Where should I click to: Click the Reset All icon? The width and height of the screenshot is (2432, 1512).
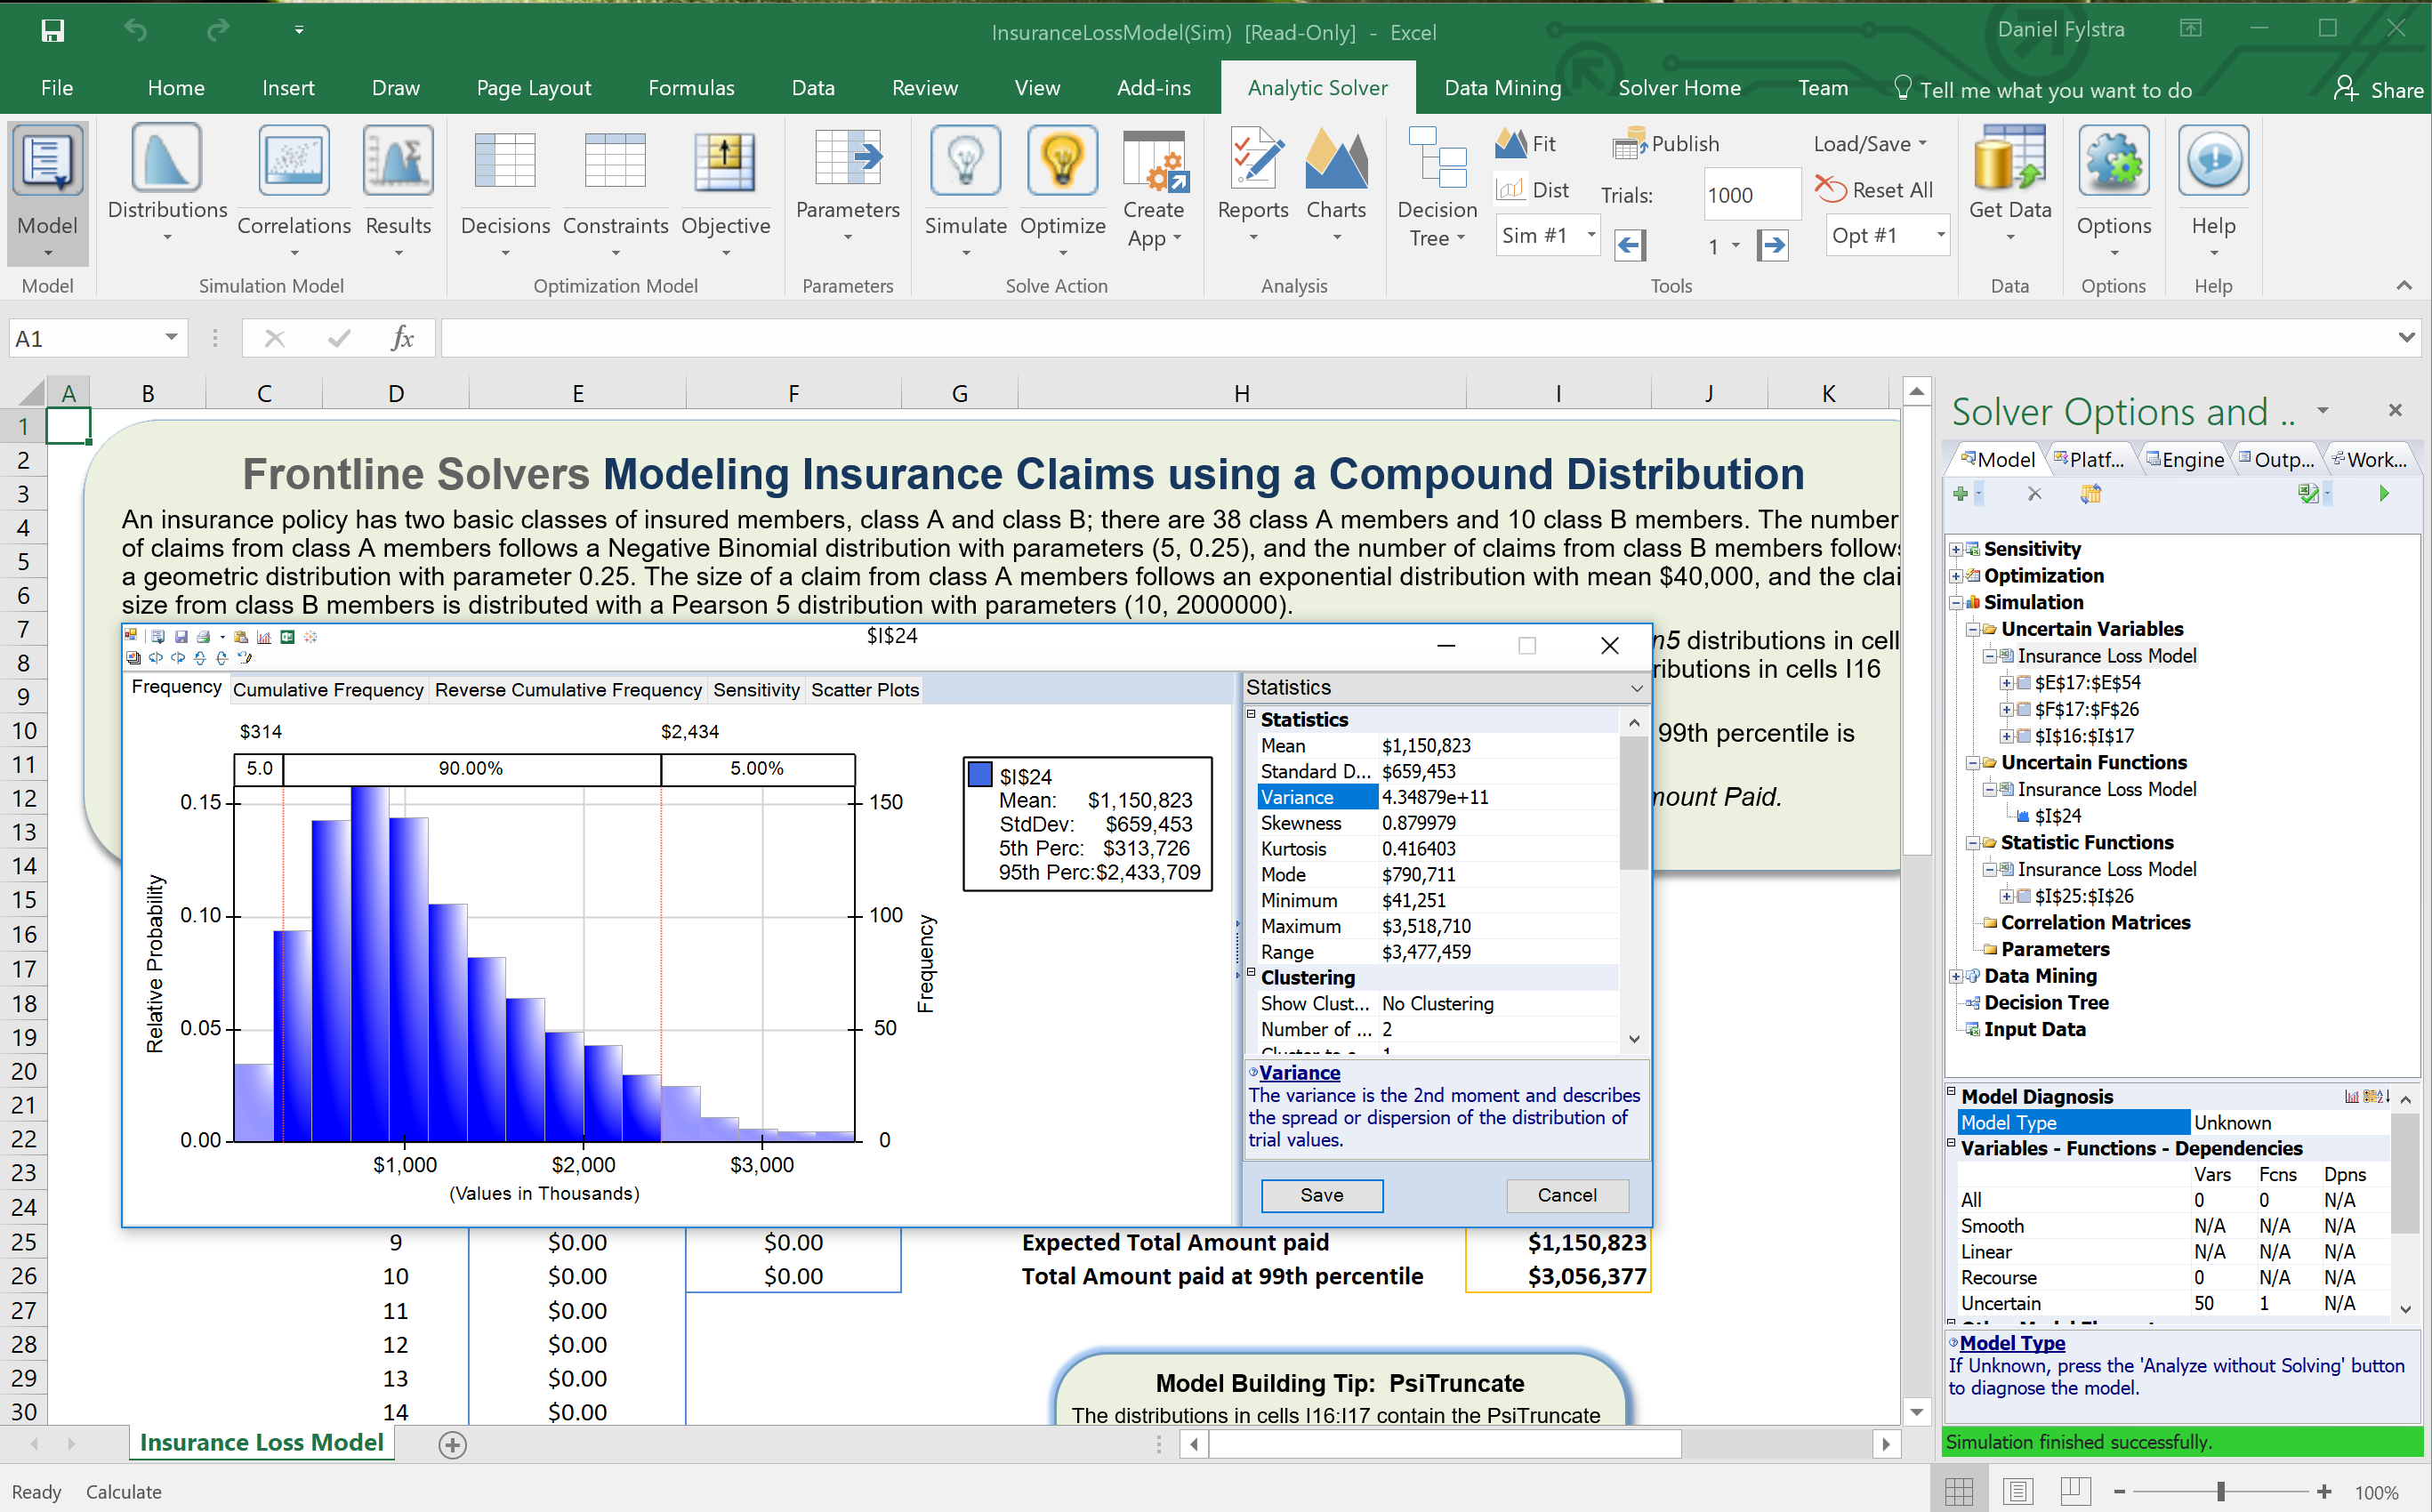point(1830,189)
